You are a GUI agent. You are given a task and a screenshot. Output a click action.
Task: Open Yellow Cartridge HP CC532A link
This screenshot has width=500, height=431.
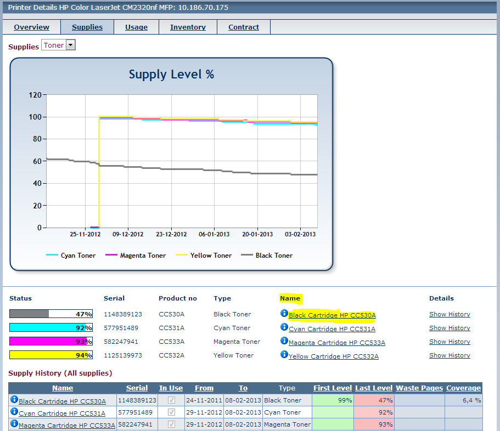[x=333, y=356]
